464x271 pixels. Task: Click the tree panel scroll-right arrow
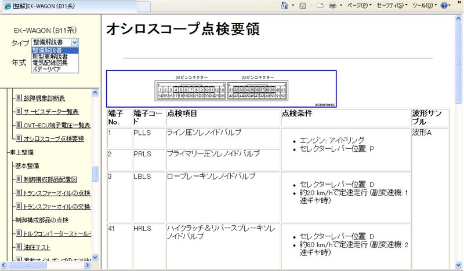click(87, 265)
